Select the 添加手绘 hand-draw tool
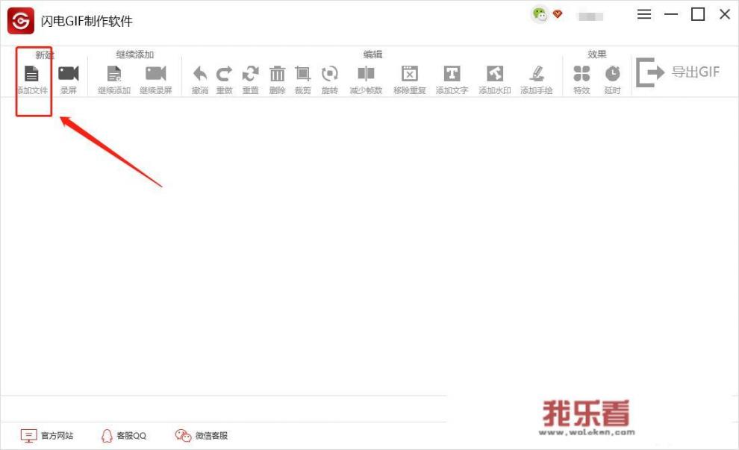739x450 pixels. 537,74
